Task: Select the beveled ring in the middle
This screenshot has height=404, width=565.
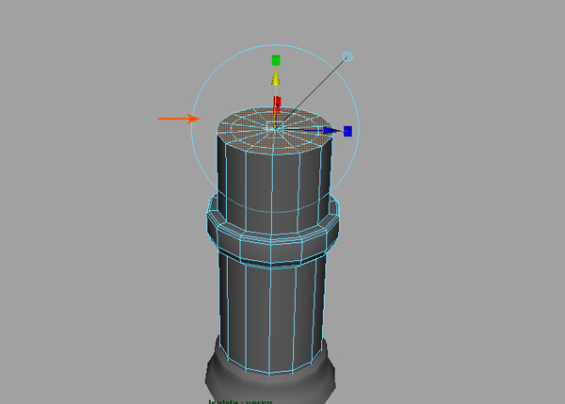Action: pos(273,242)
